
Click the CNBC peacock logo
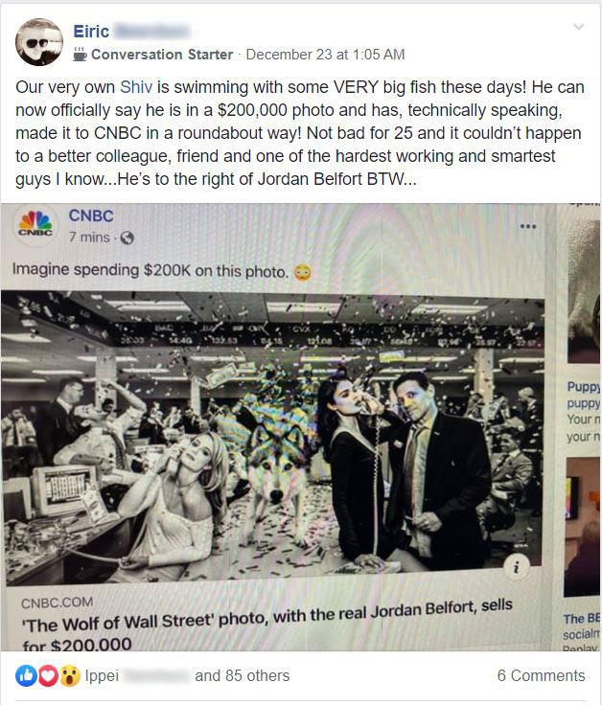click(35, 225)
